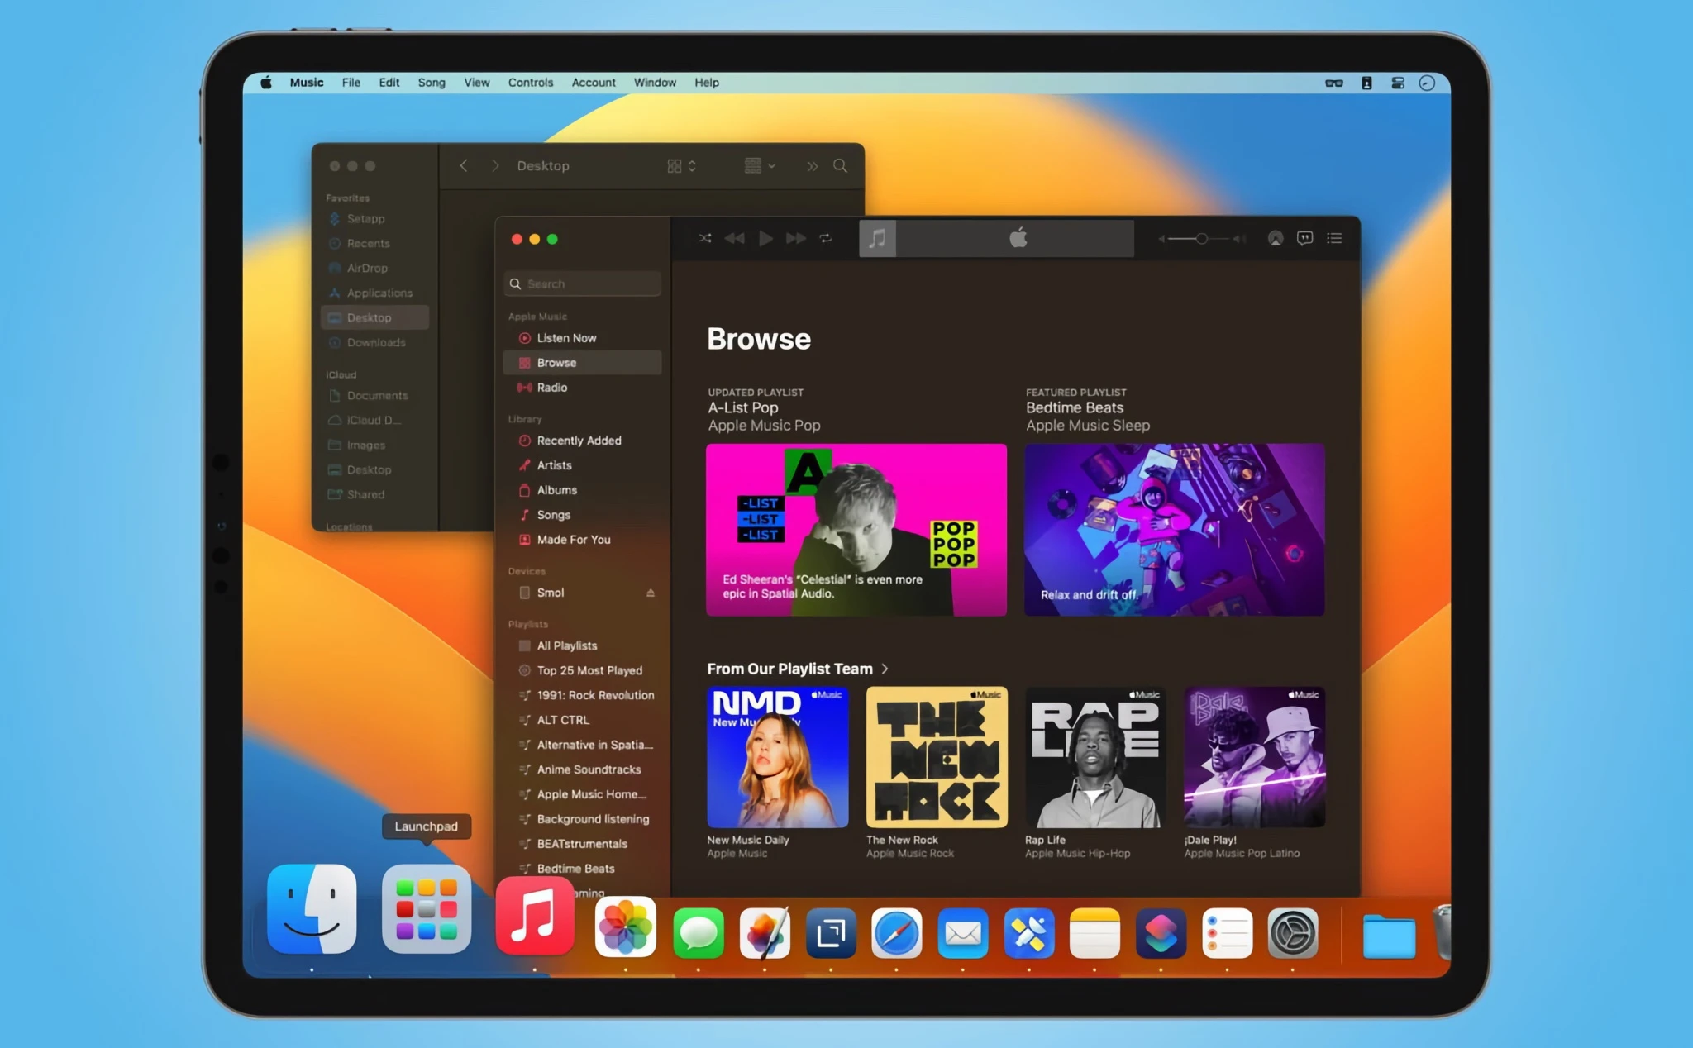Expand From Our Playlist Team section
The image size is (1693, 1048).
[x=798, y=669]
